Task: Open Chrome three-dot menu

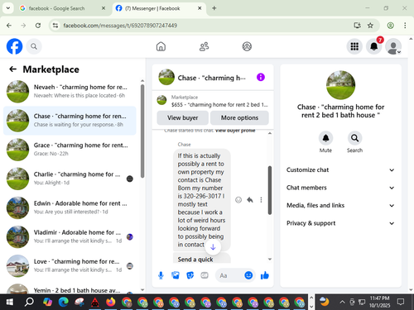Action: pos(405,26)
